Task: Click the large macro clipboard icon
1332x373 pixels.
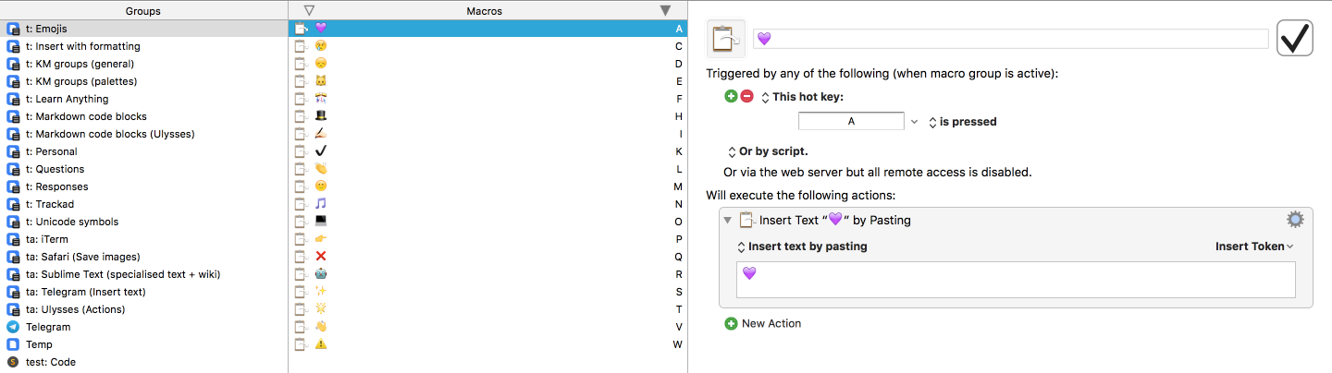Action: pos(726,39)
